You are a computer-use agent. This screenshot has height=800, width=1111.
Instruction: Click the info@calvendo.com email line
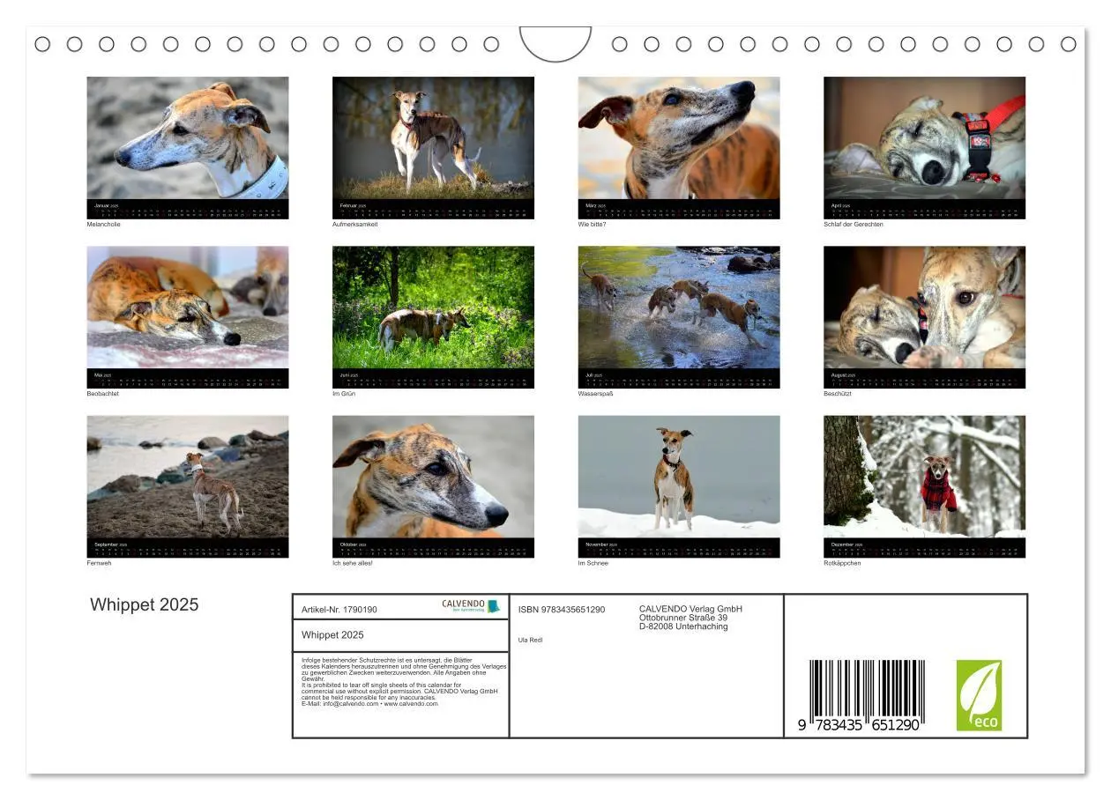[369, 704]
